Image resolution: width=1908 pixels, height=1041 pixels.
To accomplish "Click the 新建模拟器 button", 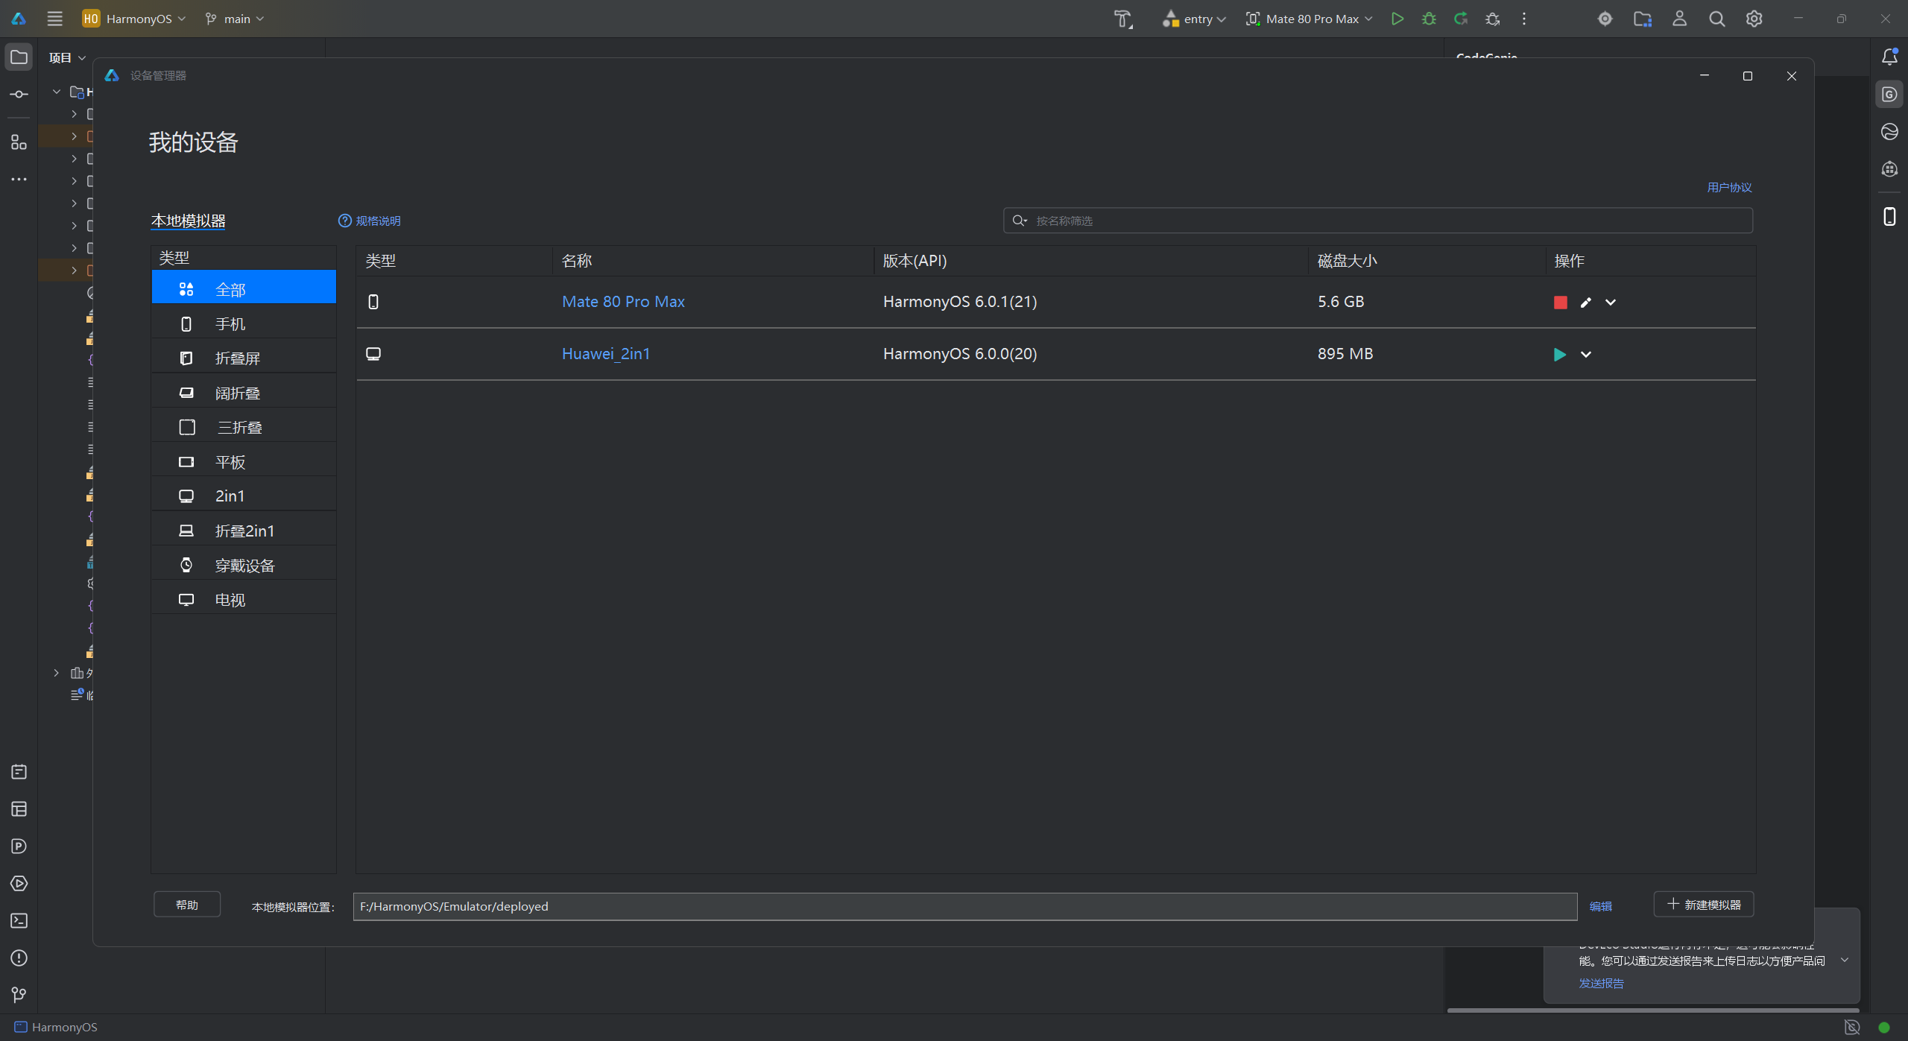I will (x=1703, y=905).
